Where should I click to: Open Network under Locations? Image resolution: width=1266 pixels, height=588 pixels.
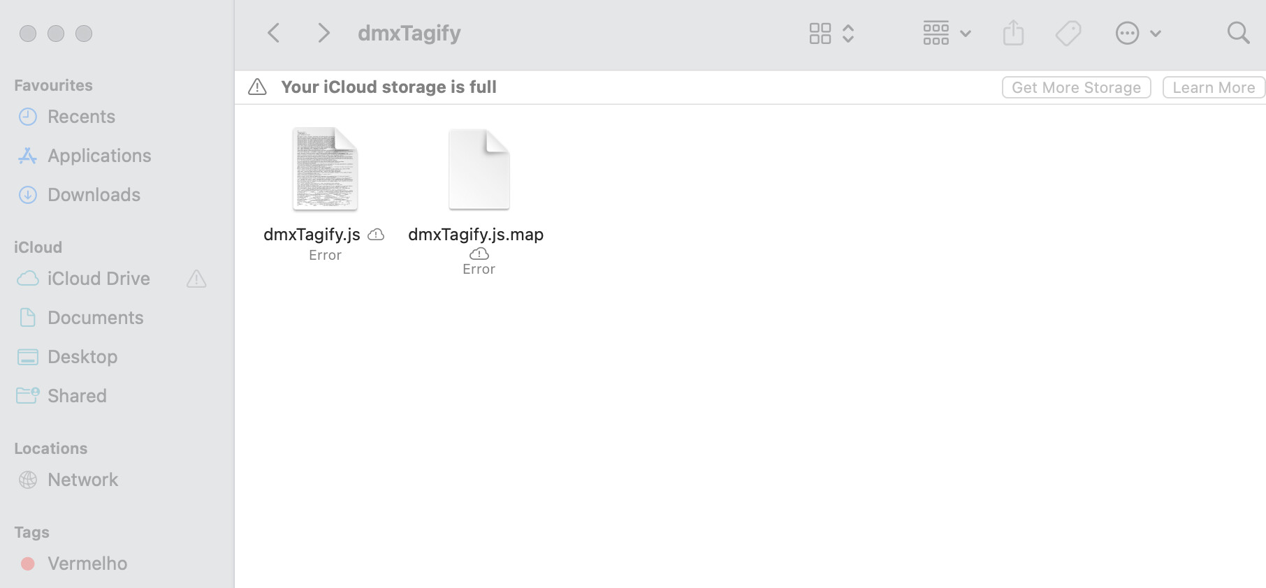pyautogui.click(x=82, y=480)
